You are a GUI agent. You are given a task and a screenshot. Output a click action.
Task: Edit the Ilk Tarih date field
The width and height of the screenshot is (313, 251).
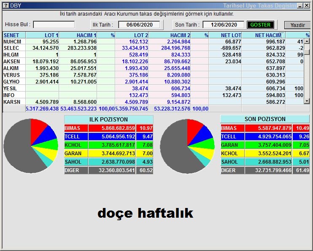[x=139, y=25]
